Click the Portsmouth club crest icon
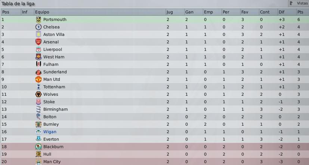 (x=38, y=19)
